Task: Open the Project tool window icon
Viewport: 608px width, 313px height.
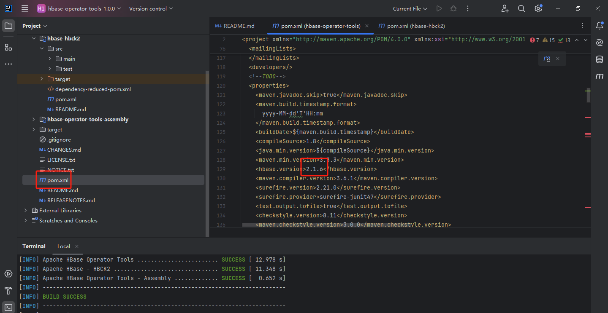Action: [8, 26]
